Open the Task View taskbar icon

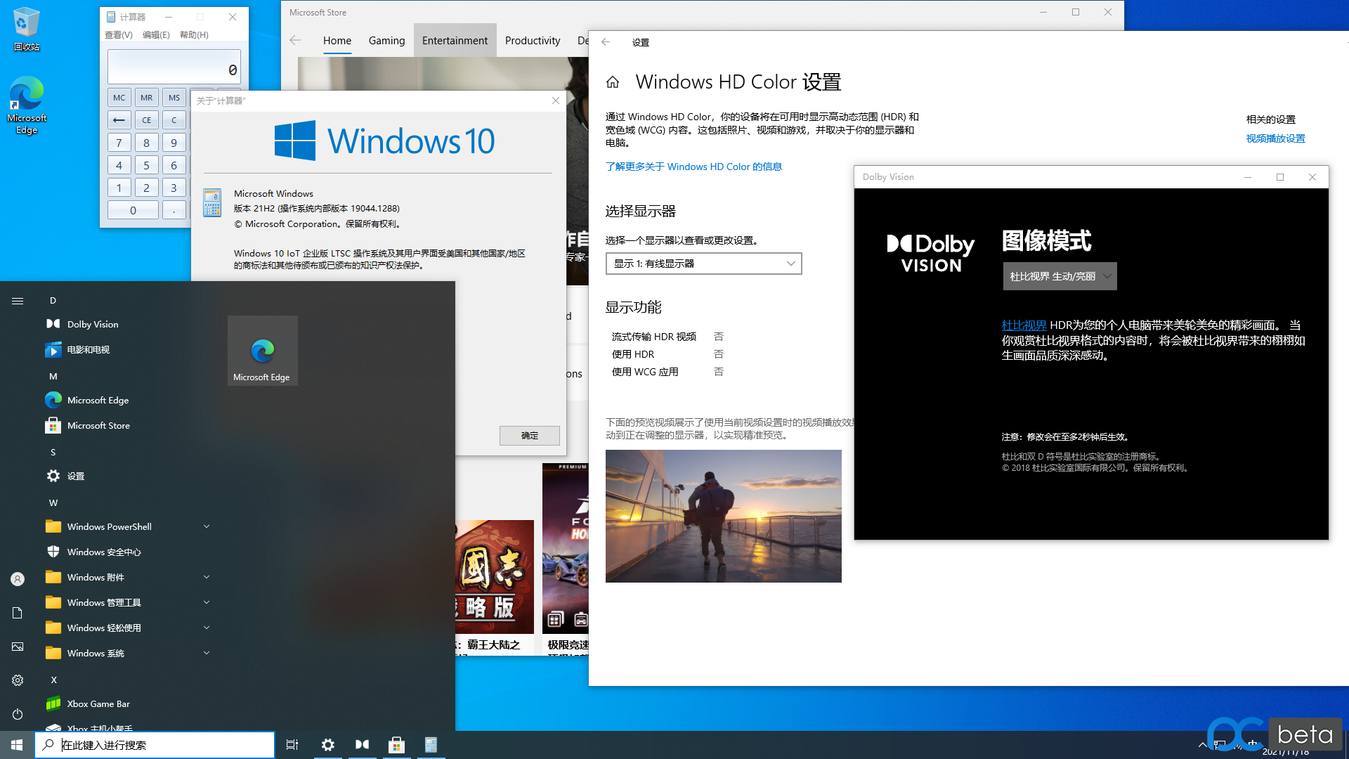292,744
